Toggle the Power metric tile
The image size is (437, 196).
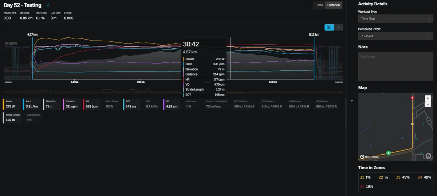click(12, 104)
